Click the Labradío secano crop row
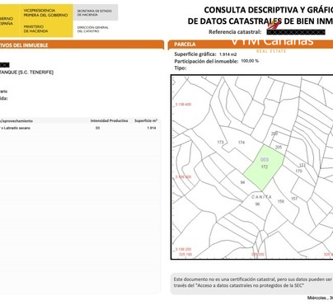This screenshot has width=333, height=305. click(79, 128)
